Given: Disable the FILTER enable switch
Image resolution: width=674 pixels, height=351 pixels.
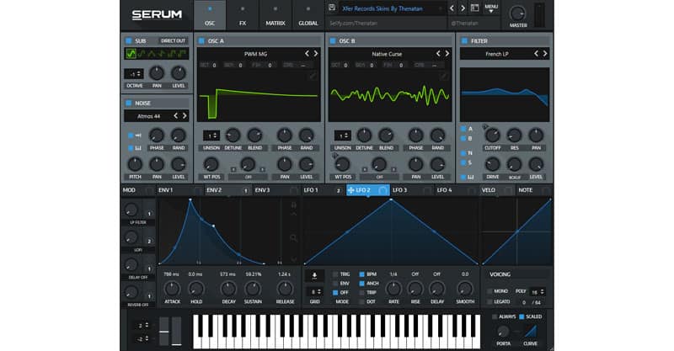Looking at the screenshot, I should (x=463, y=40).
